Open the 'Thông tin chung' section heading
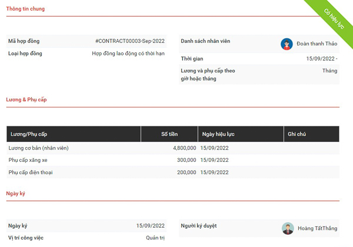 [x=25, y=9]
